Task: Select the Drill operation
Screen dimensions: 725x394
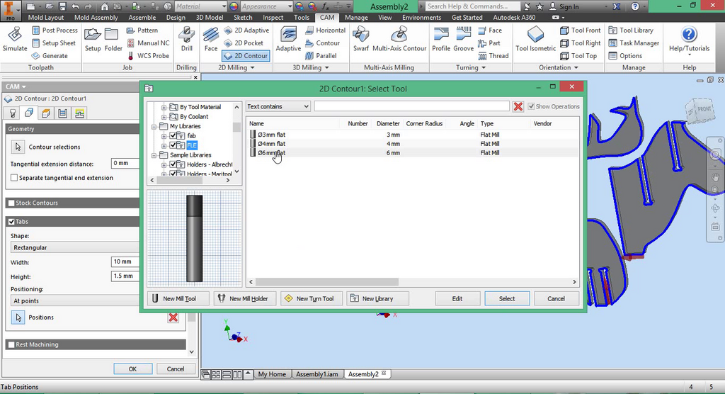Action: (187, 40)
